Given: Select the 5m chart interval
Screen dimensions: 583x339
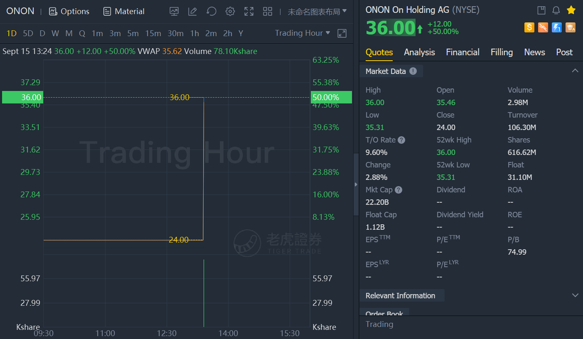Looking at the screenshot, I should pos(133,33).
